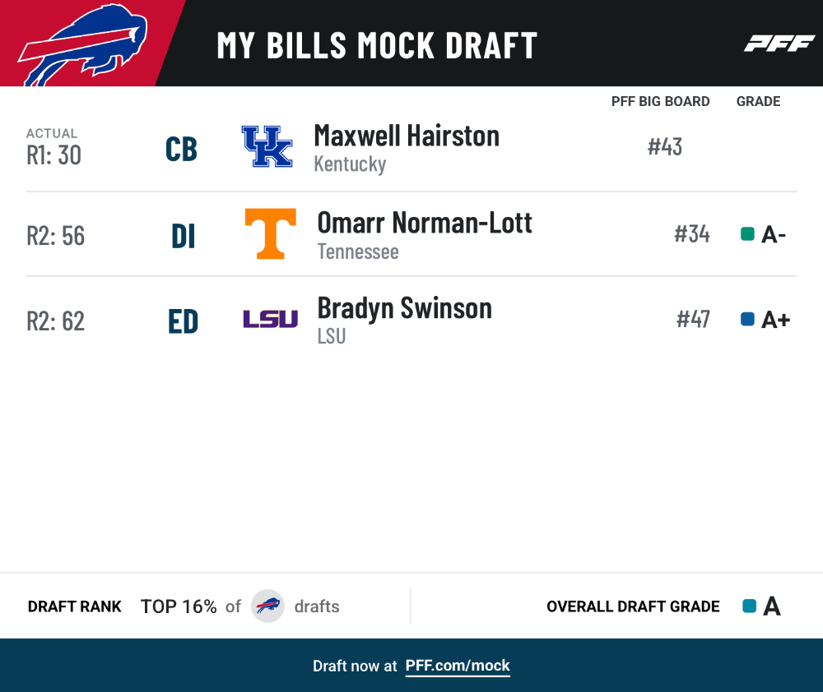Select Maxwell Hairston player name
Image resolution: width=823 pixels, height=692 pixels.
pos(407,136)
